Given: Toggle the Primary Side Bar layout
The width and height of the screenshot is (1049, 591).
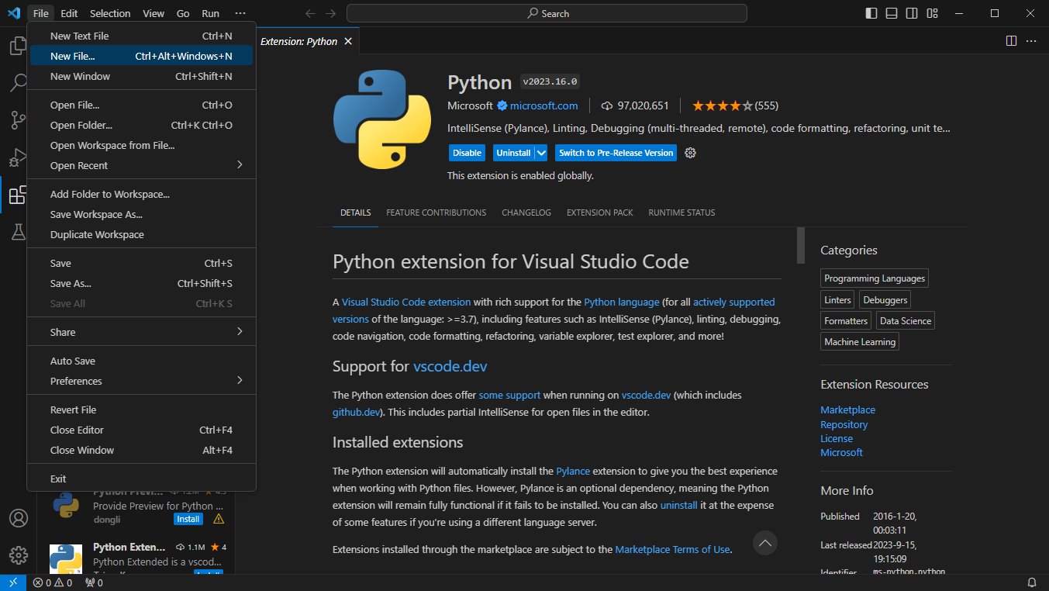Looking at the screenshot, I should coord(871,13).
